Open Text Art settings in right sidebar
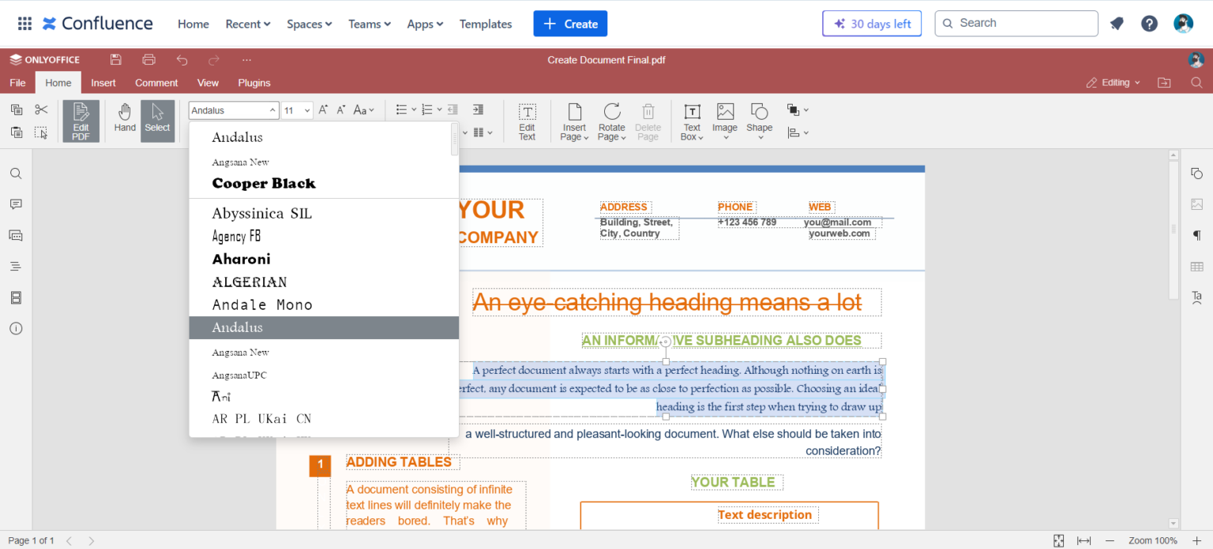 [1196, 297]
